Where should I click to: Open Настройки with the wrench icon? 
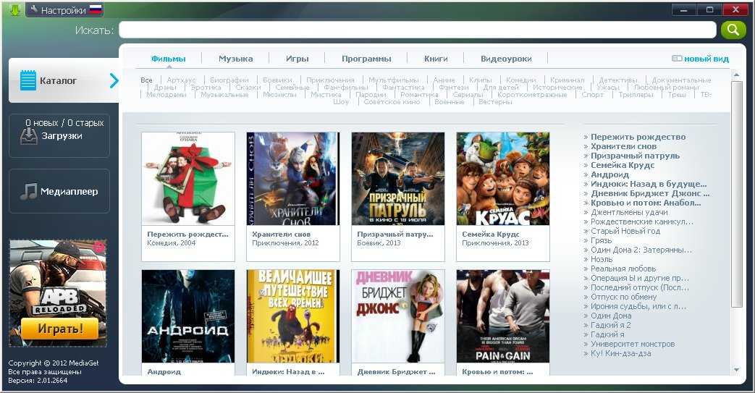pyautogui.click(x=34, y=9)
